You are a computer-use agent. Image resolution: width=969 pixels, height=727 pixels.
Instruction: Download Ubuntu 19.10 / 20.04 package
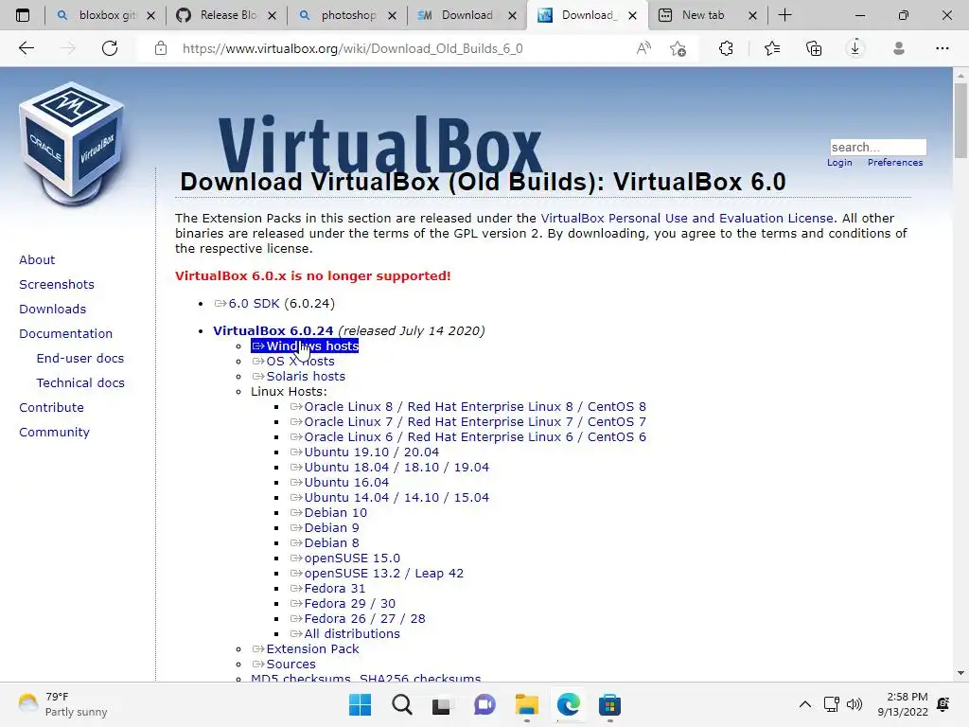[364, 452]
